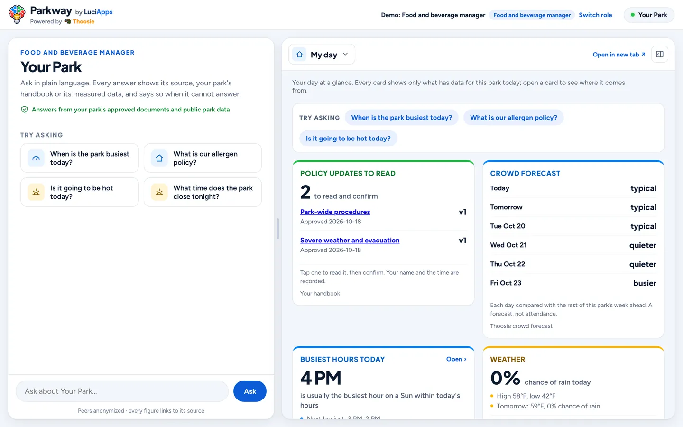The height and width of the screenshot is (427, 683).
Task: Click the 'Thu Oct 22' crowd forecast row label
Action: point(508,264)
